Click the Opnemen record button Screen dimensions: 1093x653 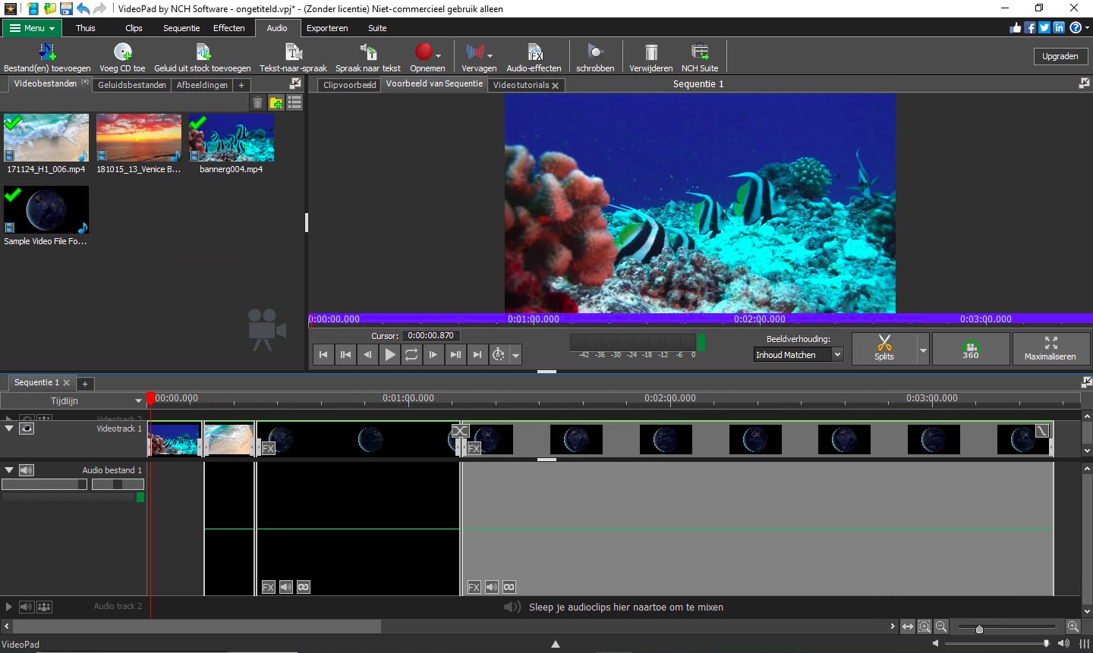point(425,54)
